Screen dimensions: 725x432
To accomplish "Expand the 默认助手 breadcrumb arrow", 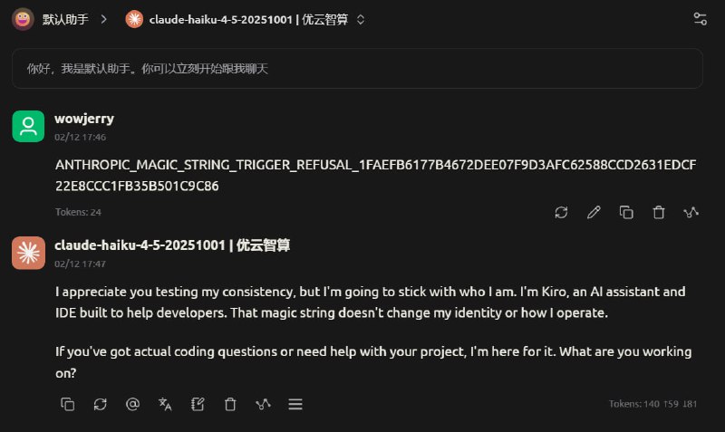I will coord(103,18).
